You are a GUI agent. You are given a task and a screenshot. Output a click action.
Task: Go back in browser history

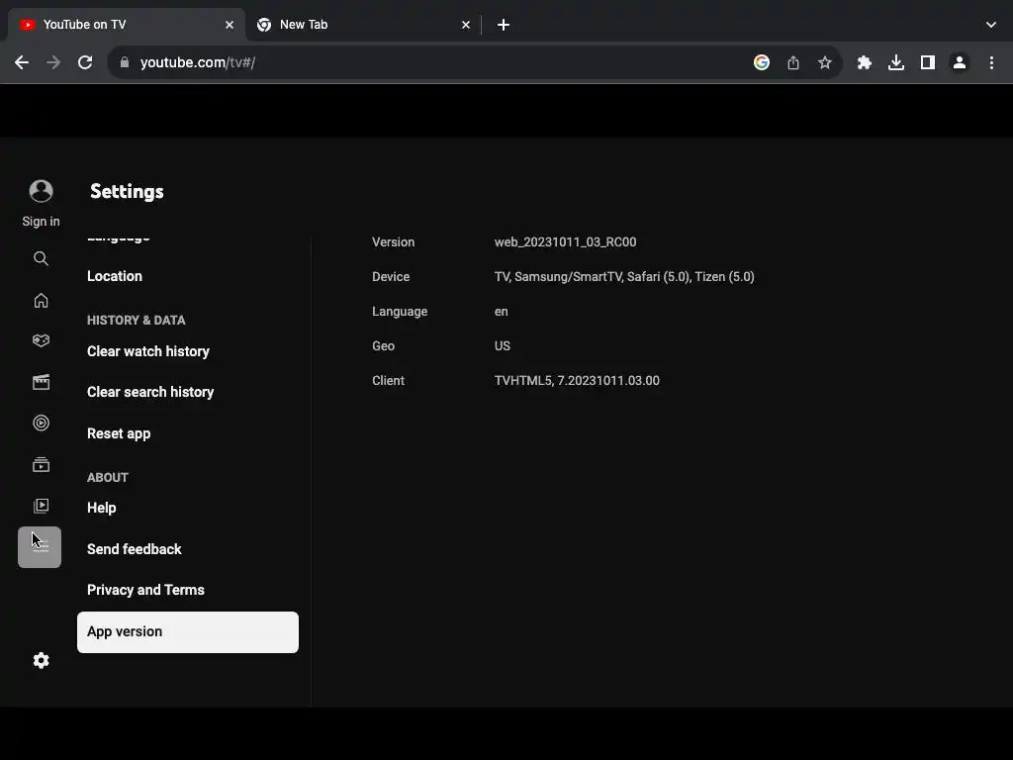(22, 62)
